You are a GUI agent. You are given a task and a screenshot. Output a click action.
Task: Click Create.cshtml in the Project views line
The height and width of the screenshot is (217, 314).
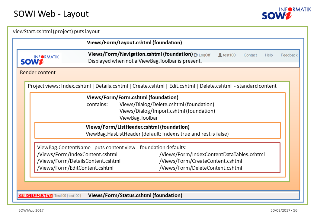coord(148,86)
